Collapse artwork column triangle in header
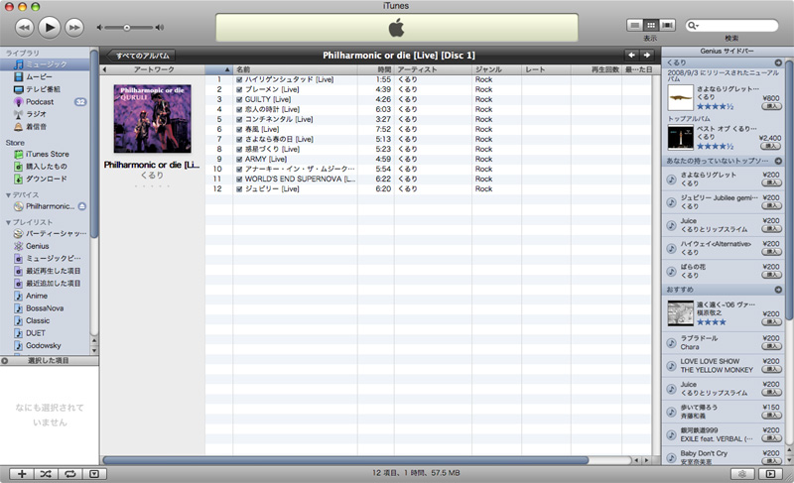The width and height of the screenshot is (794, 483). pyautogui.click(x=104, y=69)
